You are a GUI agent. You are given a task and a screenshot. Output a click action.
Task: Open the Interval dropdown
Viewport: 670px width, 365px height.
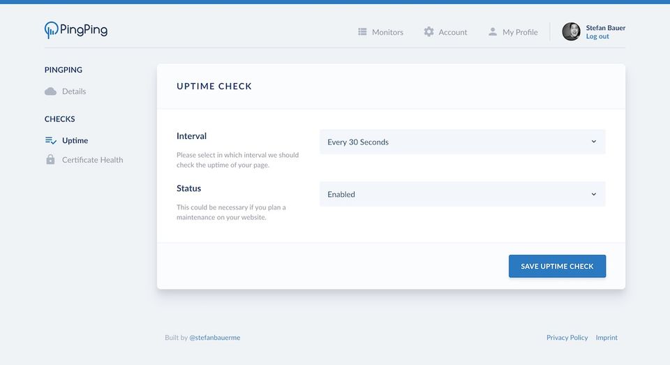point(462,142)
